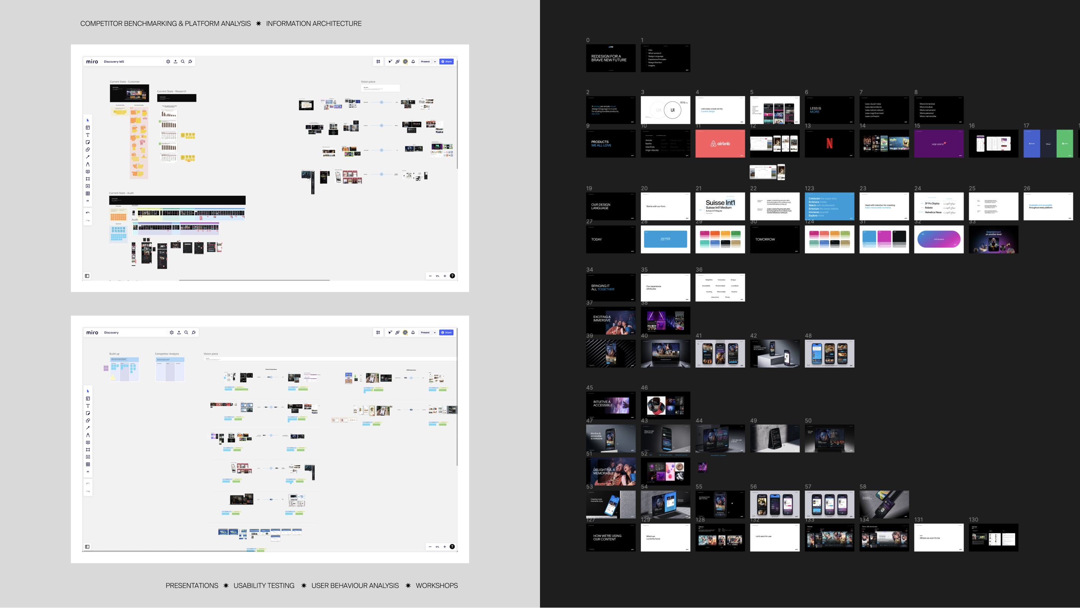Viewport: 1080px width, 608px height.
Task: Toggle collaborator cursors in Discovery-WS board
Action: (390, 62)
